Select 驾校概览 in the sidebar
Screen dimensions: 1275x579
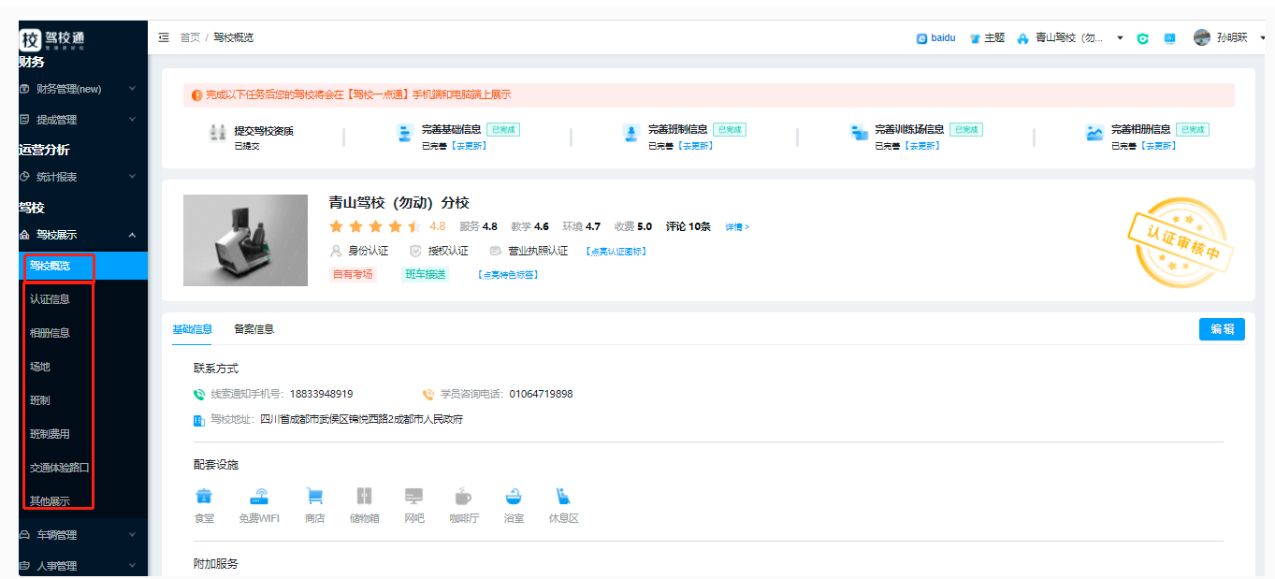tap(82, 266)
